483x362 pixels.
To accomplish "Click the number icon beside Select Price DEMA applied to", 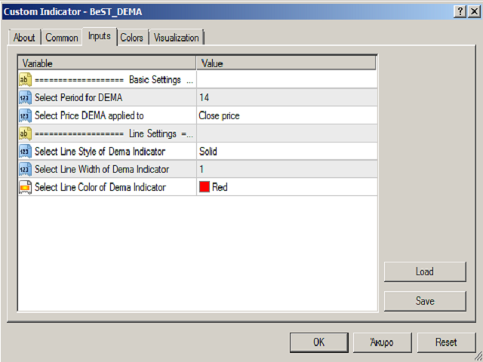I will (25, 115).
